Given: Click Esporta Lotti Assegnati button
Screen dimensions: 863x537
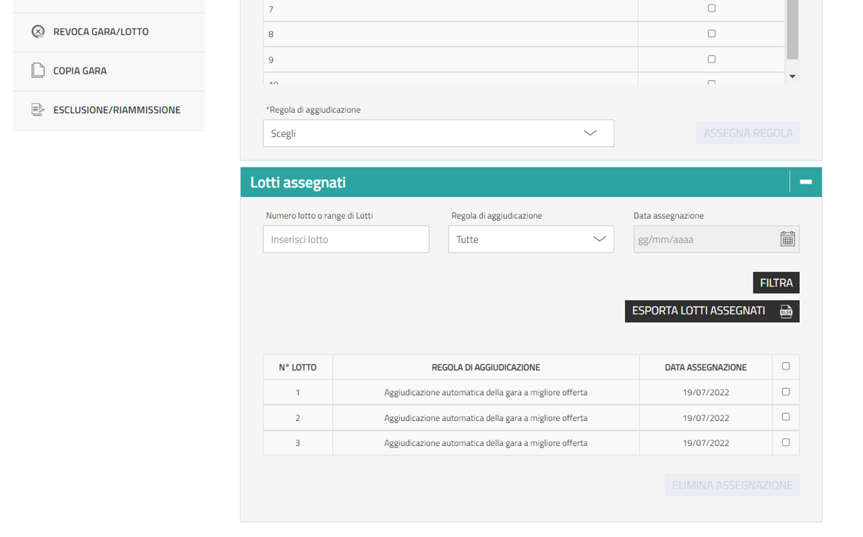Looking at the screenshot, I should coord(699,311).
